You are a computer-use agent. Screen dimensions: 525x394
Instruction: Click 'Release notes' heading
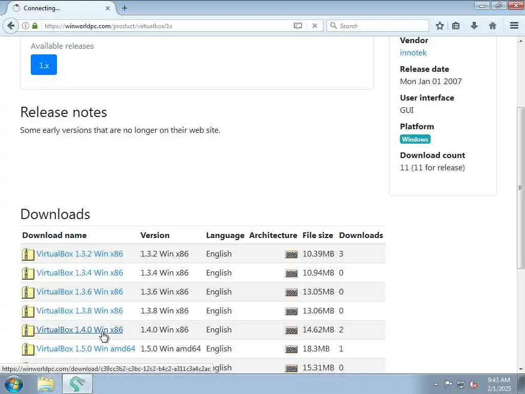tap(64, 112)
